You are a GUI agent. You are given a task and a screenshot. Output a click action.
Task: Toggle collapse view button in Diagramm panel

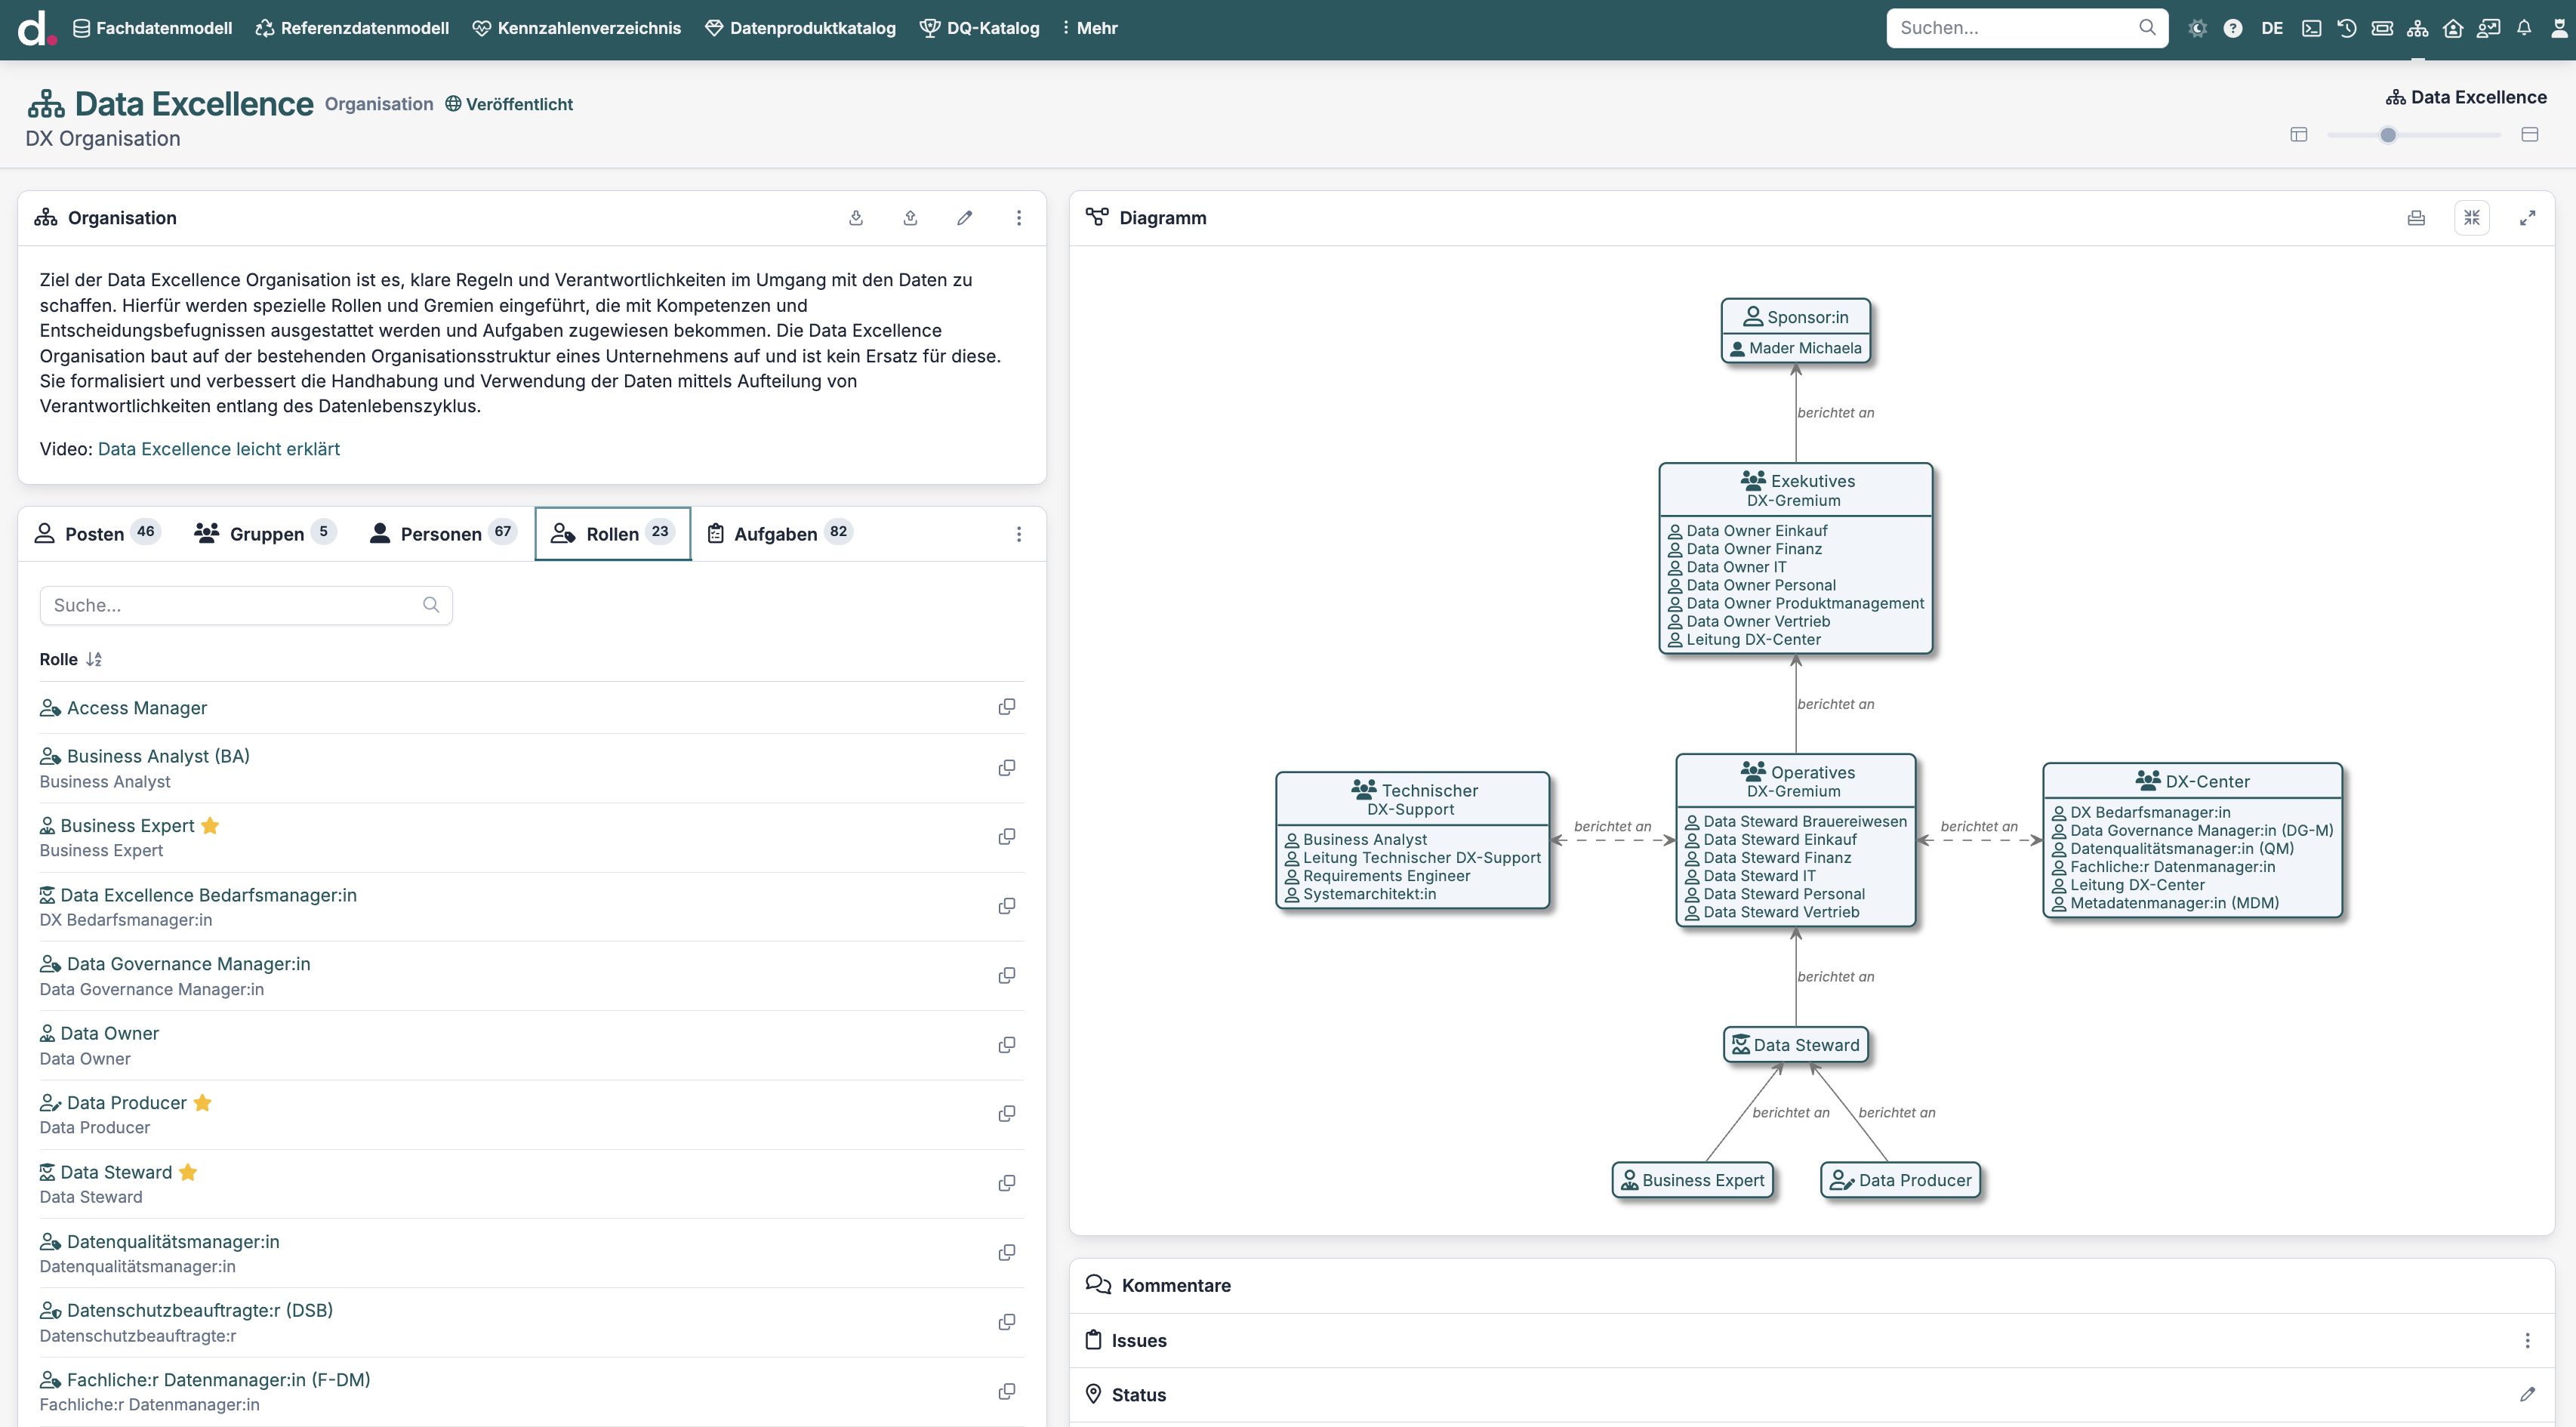point(2471,218)
